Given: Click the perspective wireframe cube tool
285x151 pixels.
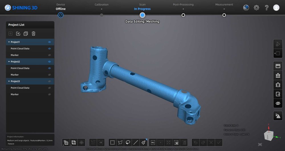Looking at the screenshot, I should 74,142.
